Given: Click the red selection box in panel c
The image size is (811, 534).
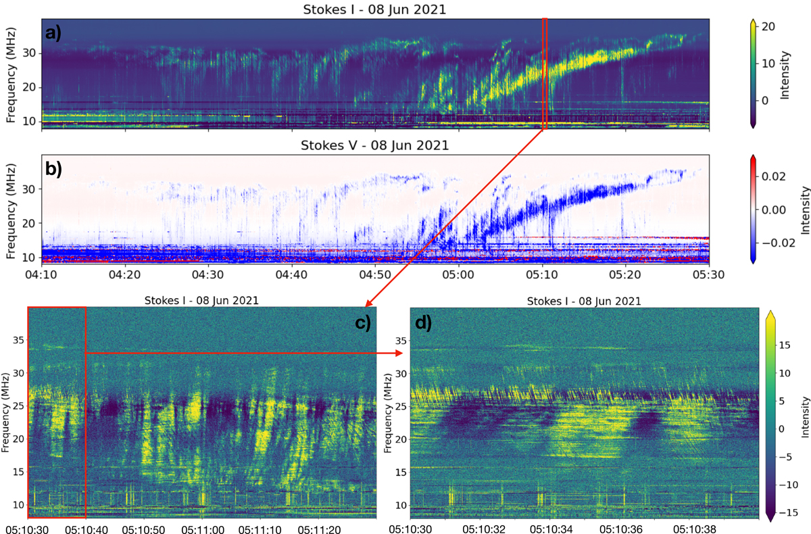Looking at the screenshot, I should tap(57, 412).
